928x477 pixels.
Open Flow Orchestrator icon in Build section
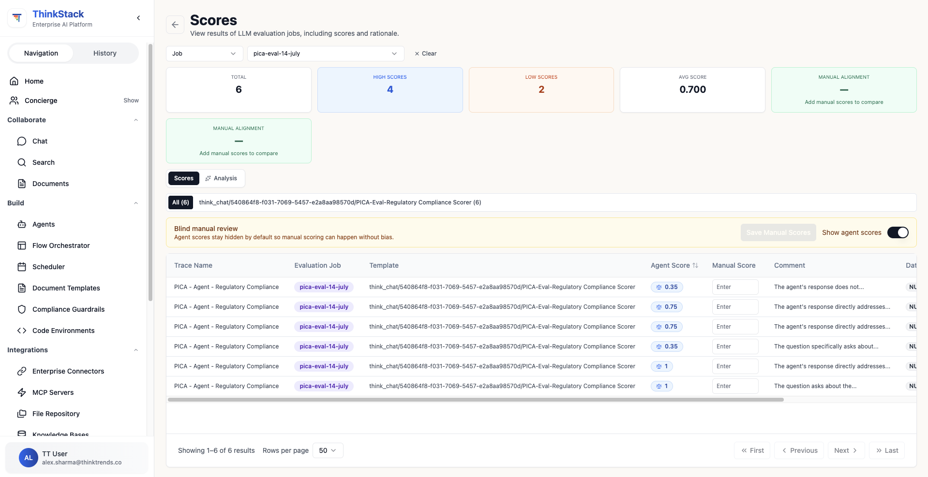(x=22, y=246)
